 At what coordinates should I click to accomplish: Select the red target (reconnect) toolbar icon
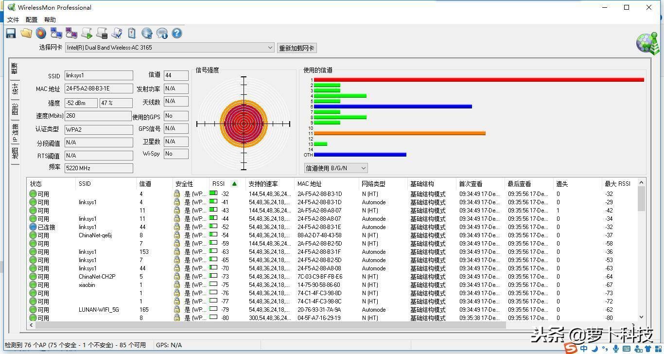point(41,33)
